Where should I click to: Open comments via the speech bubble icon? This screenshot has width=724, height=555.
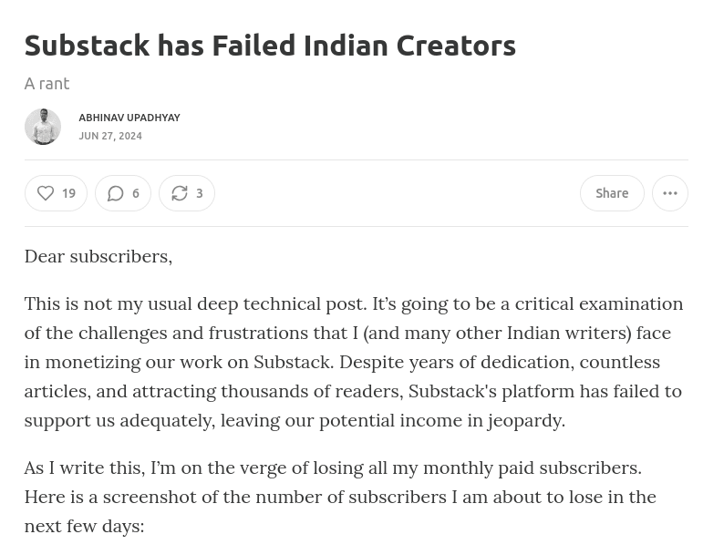116,193
